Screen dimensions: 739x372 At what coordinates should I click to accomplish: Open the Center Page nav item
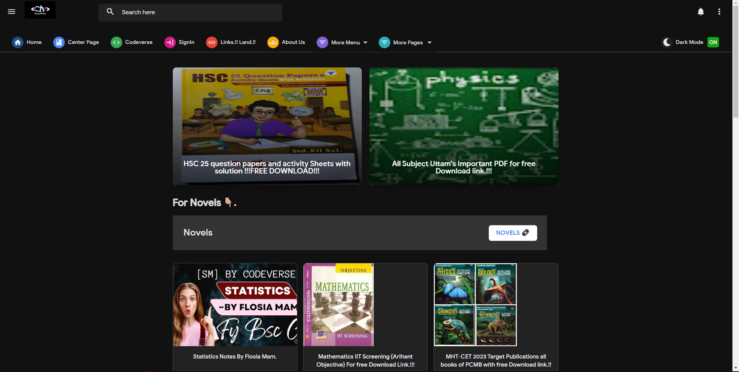click(x=76, y=42)
